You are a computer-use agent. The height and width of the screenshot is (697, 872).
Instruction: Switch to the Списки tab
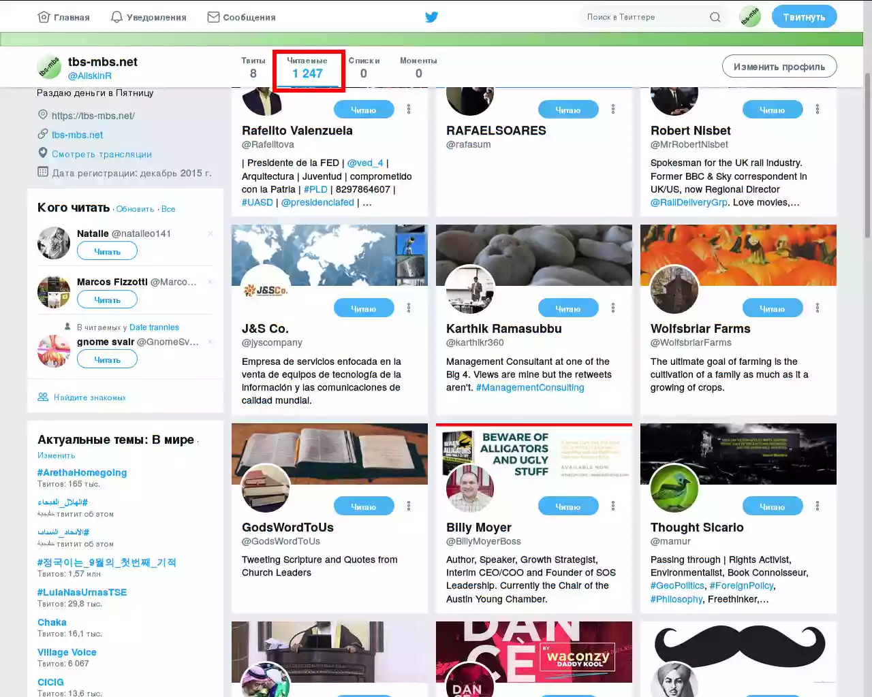364,68
